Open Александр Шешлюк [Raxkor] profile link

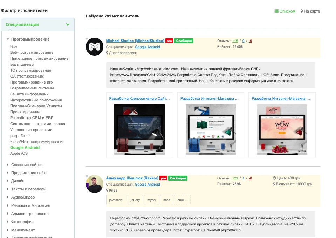[132, 178]
